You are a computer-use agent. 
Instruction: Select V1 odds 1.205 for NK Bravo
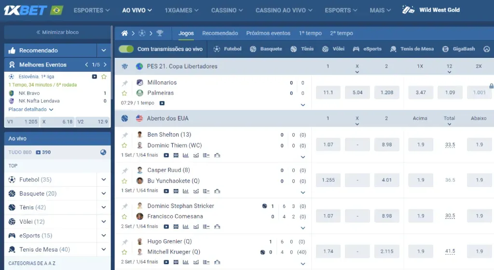click(22, 121)
